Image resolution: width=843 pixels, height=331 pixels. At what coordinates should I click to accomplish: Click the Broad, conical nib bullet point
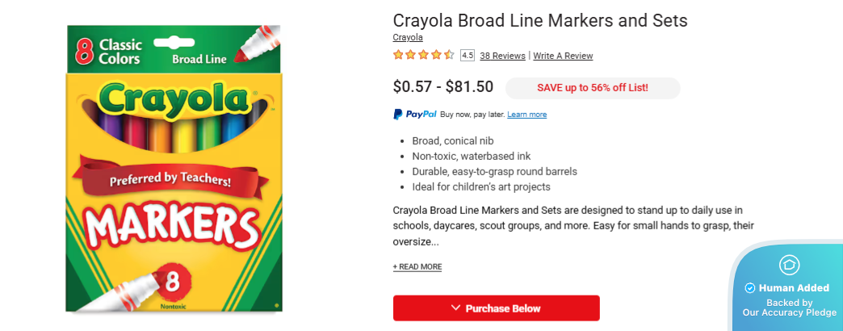tap(452, 140)
